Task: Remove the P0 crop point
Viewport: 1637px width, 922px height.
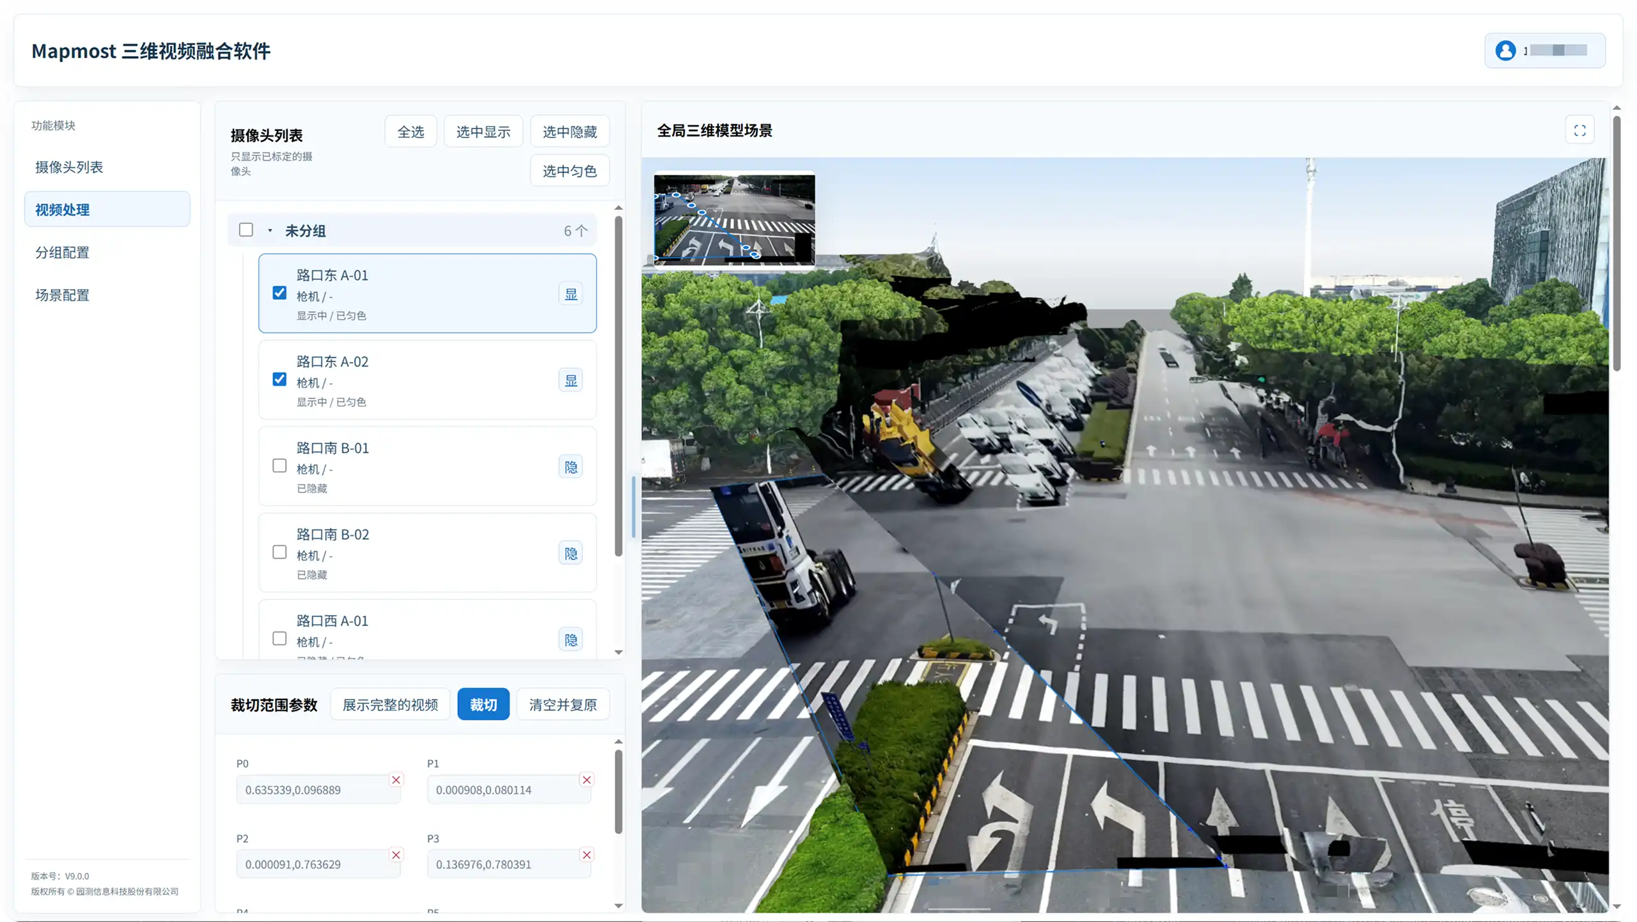Action: point(396,779)
